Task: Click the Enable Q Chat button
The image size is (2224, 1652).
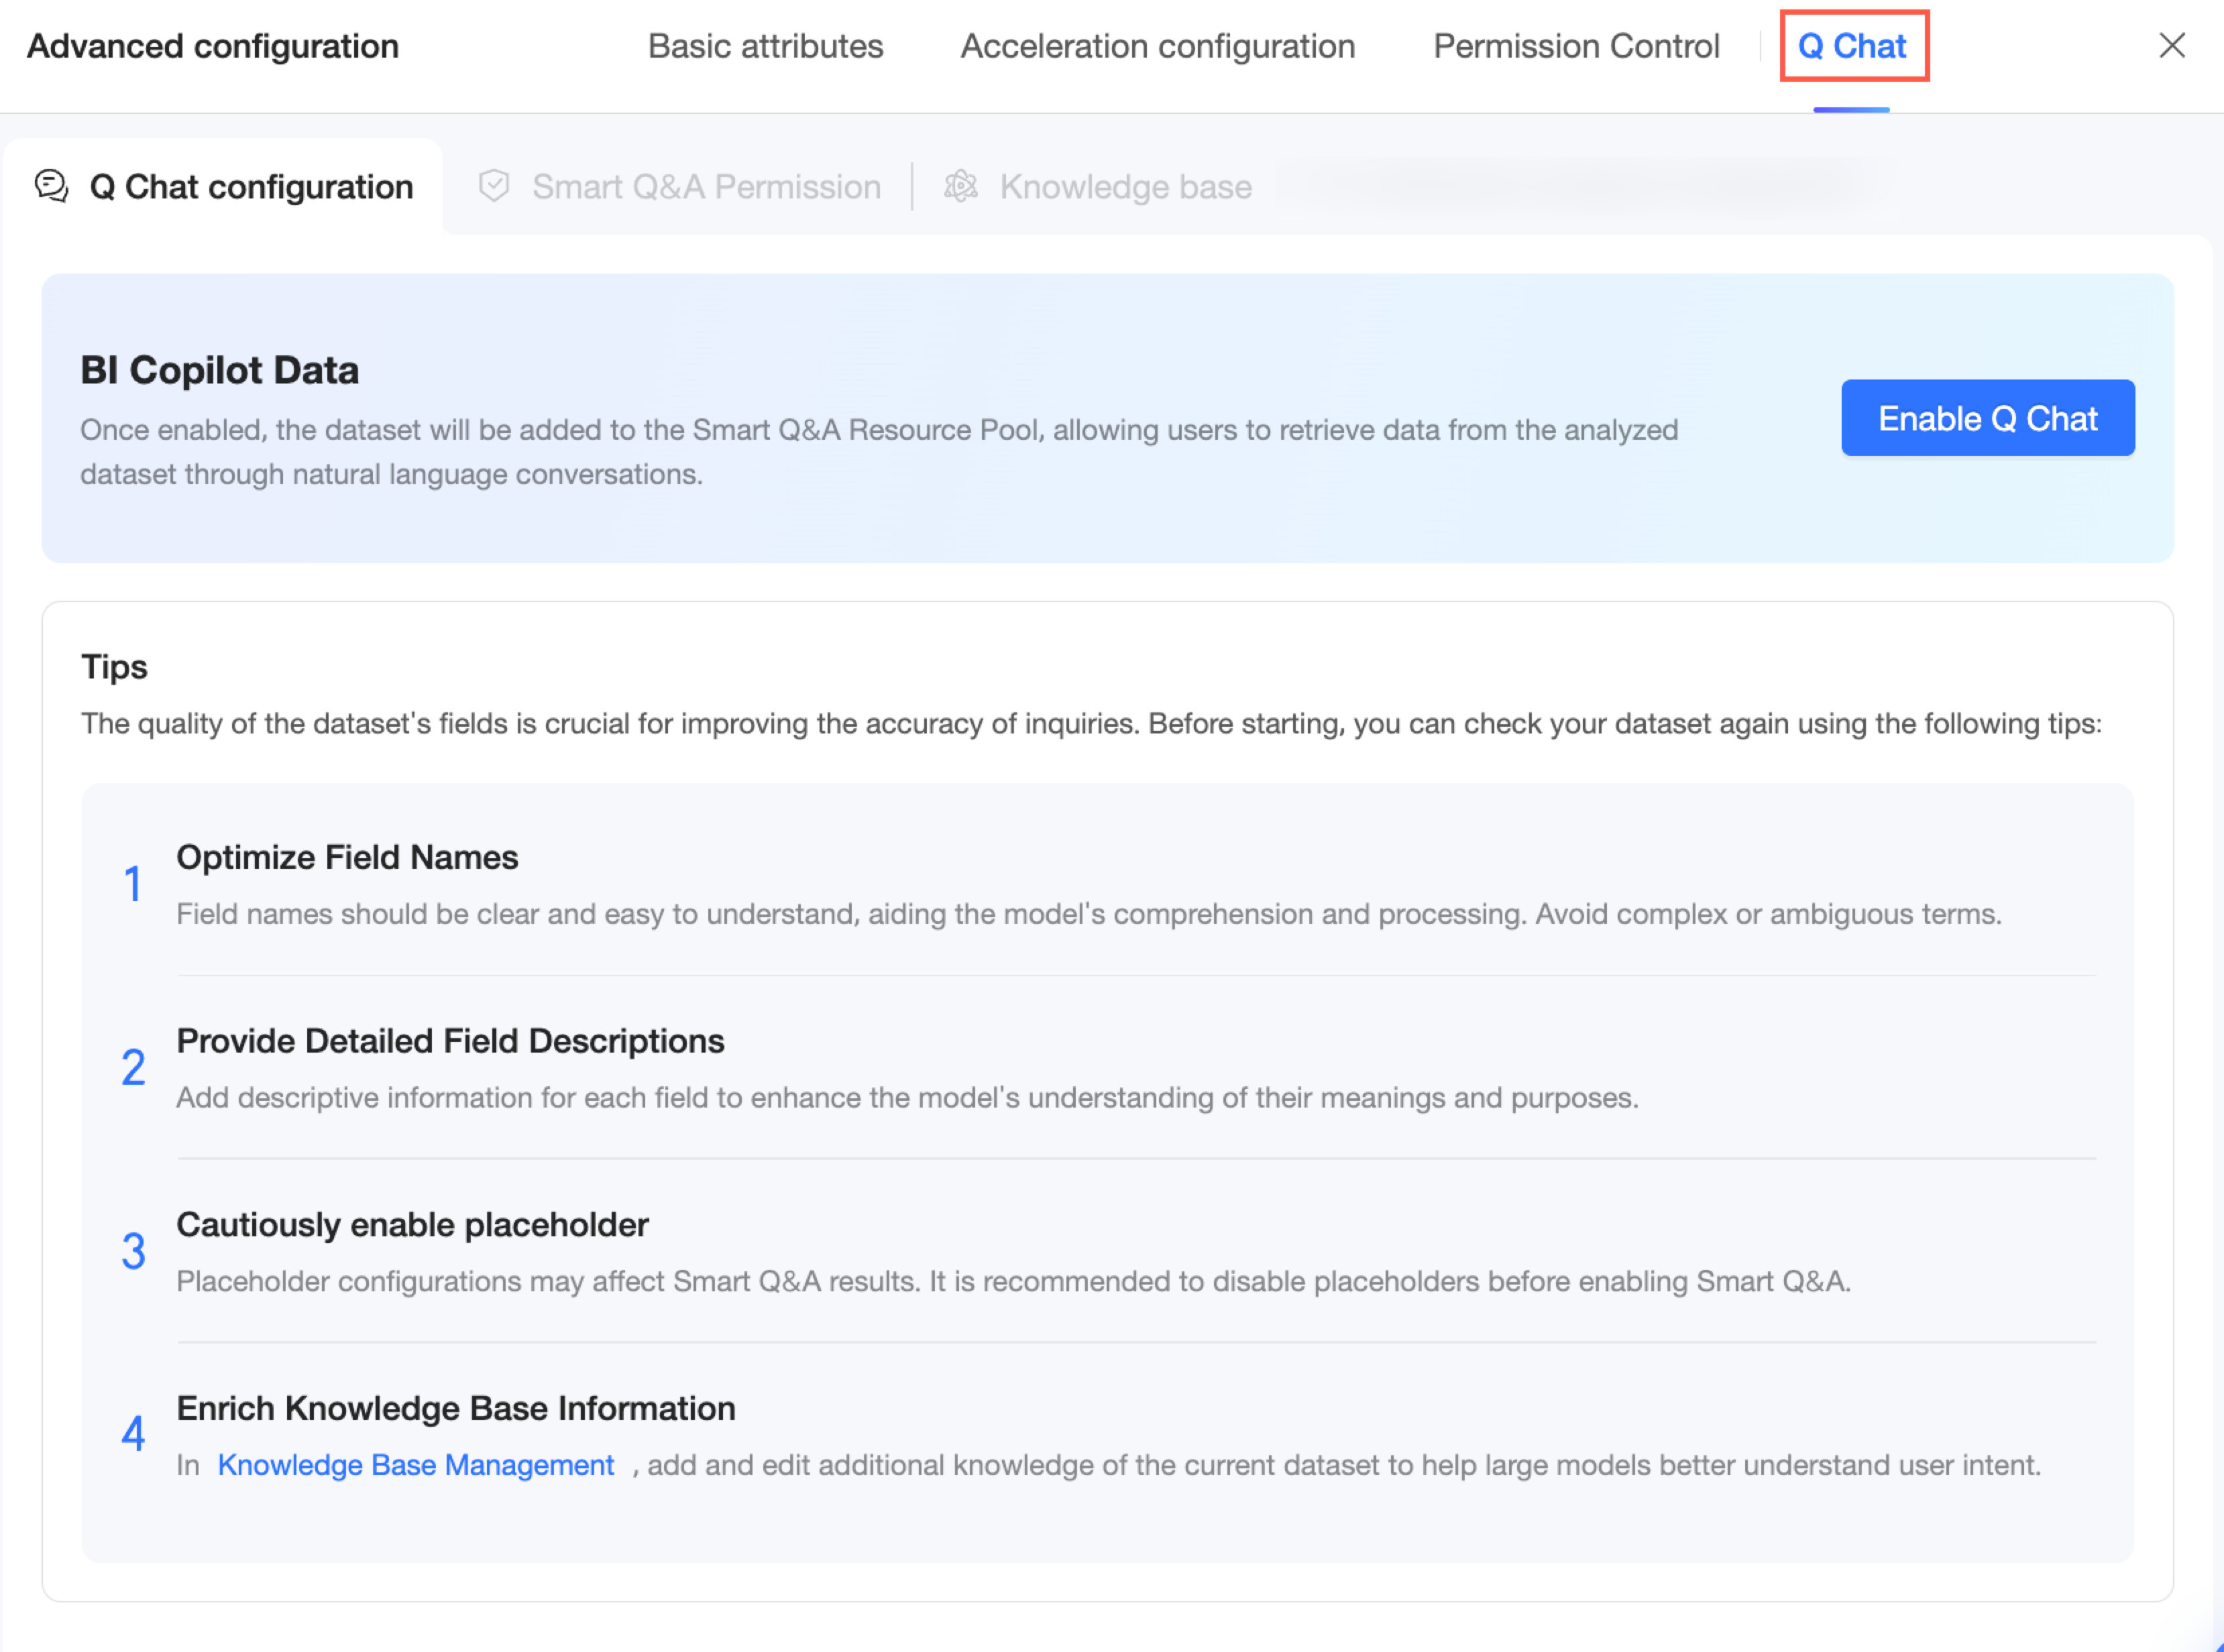Action: [1987, 418]
